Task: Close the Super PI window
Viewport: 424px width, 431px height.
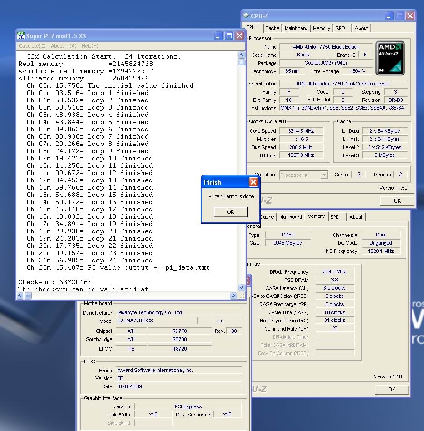Action: tap(239, 36)
